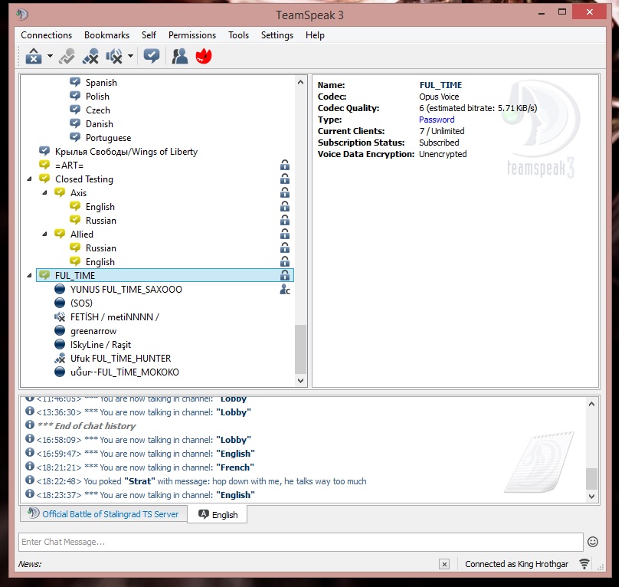Click status icon of uĞur--FUL_TİME_MOKOKO
Image resolution: width=625 pixels, height=587 pixels.
[60, 372]
